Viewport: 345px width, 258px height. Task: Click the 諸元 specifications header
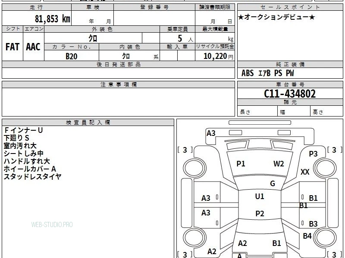pos(290,102)
